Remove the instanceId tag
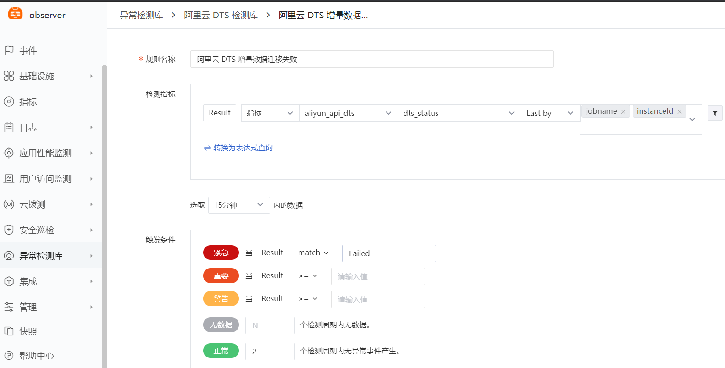The width and height of the screenshot is (725, 368). 680,112
